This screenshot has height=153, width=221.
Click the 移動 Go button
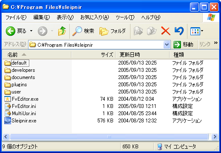[x=183, y=45]
